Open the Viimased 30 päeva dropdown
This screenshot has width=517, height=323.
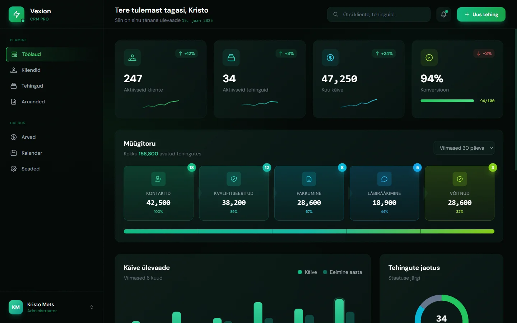[x=464, y=148]
